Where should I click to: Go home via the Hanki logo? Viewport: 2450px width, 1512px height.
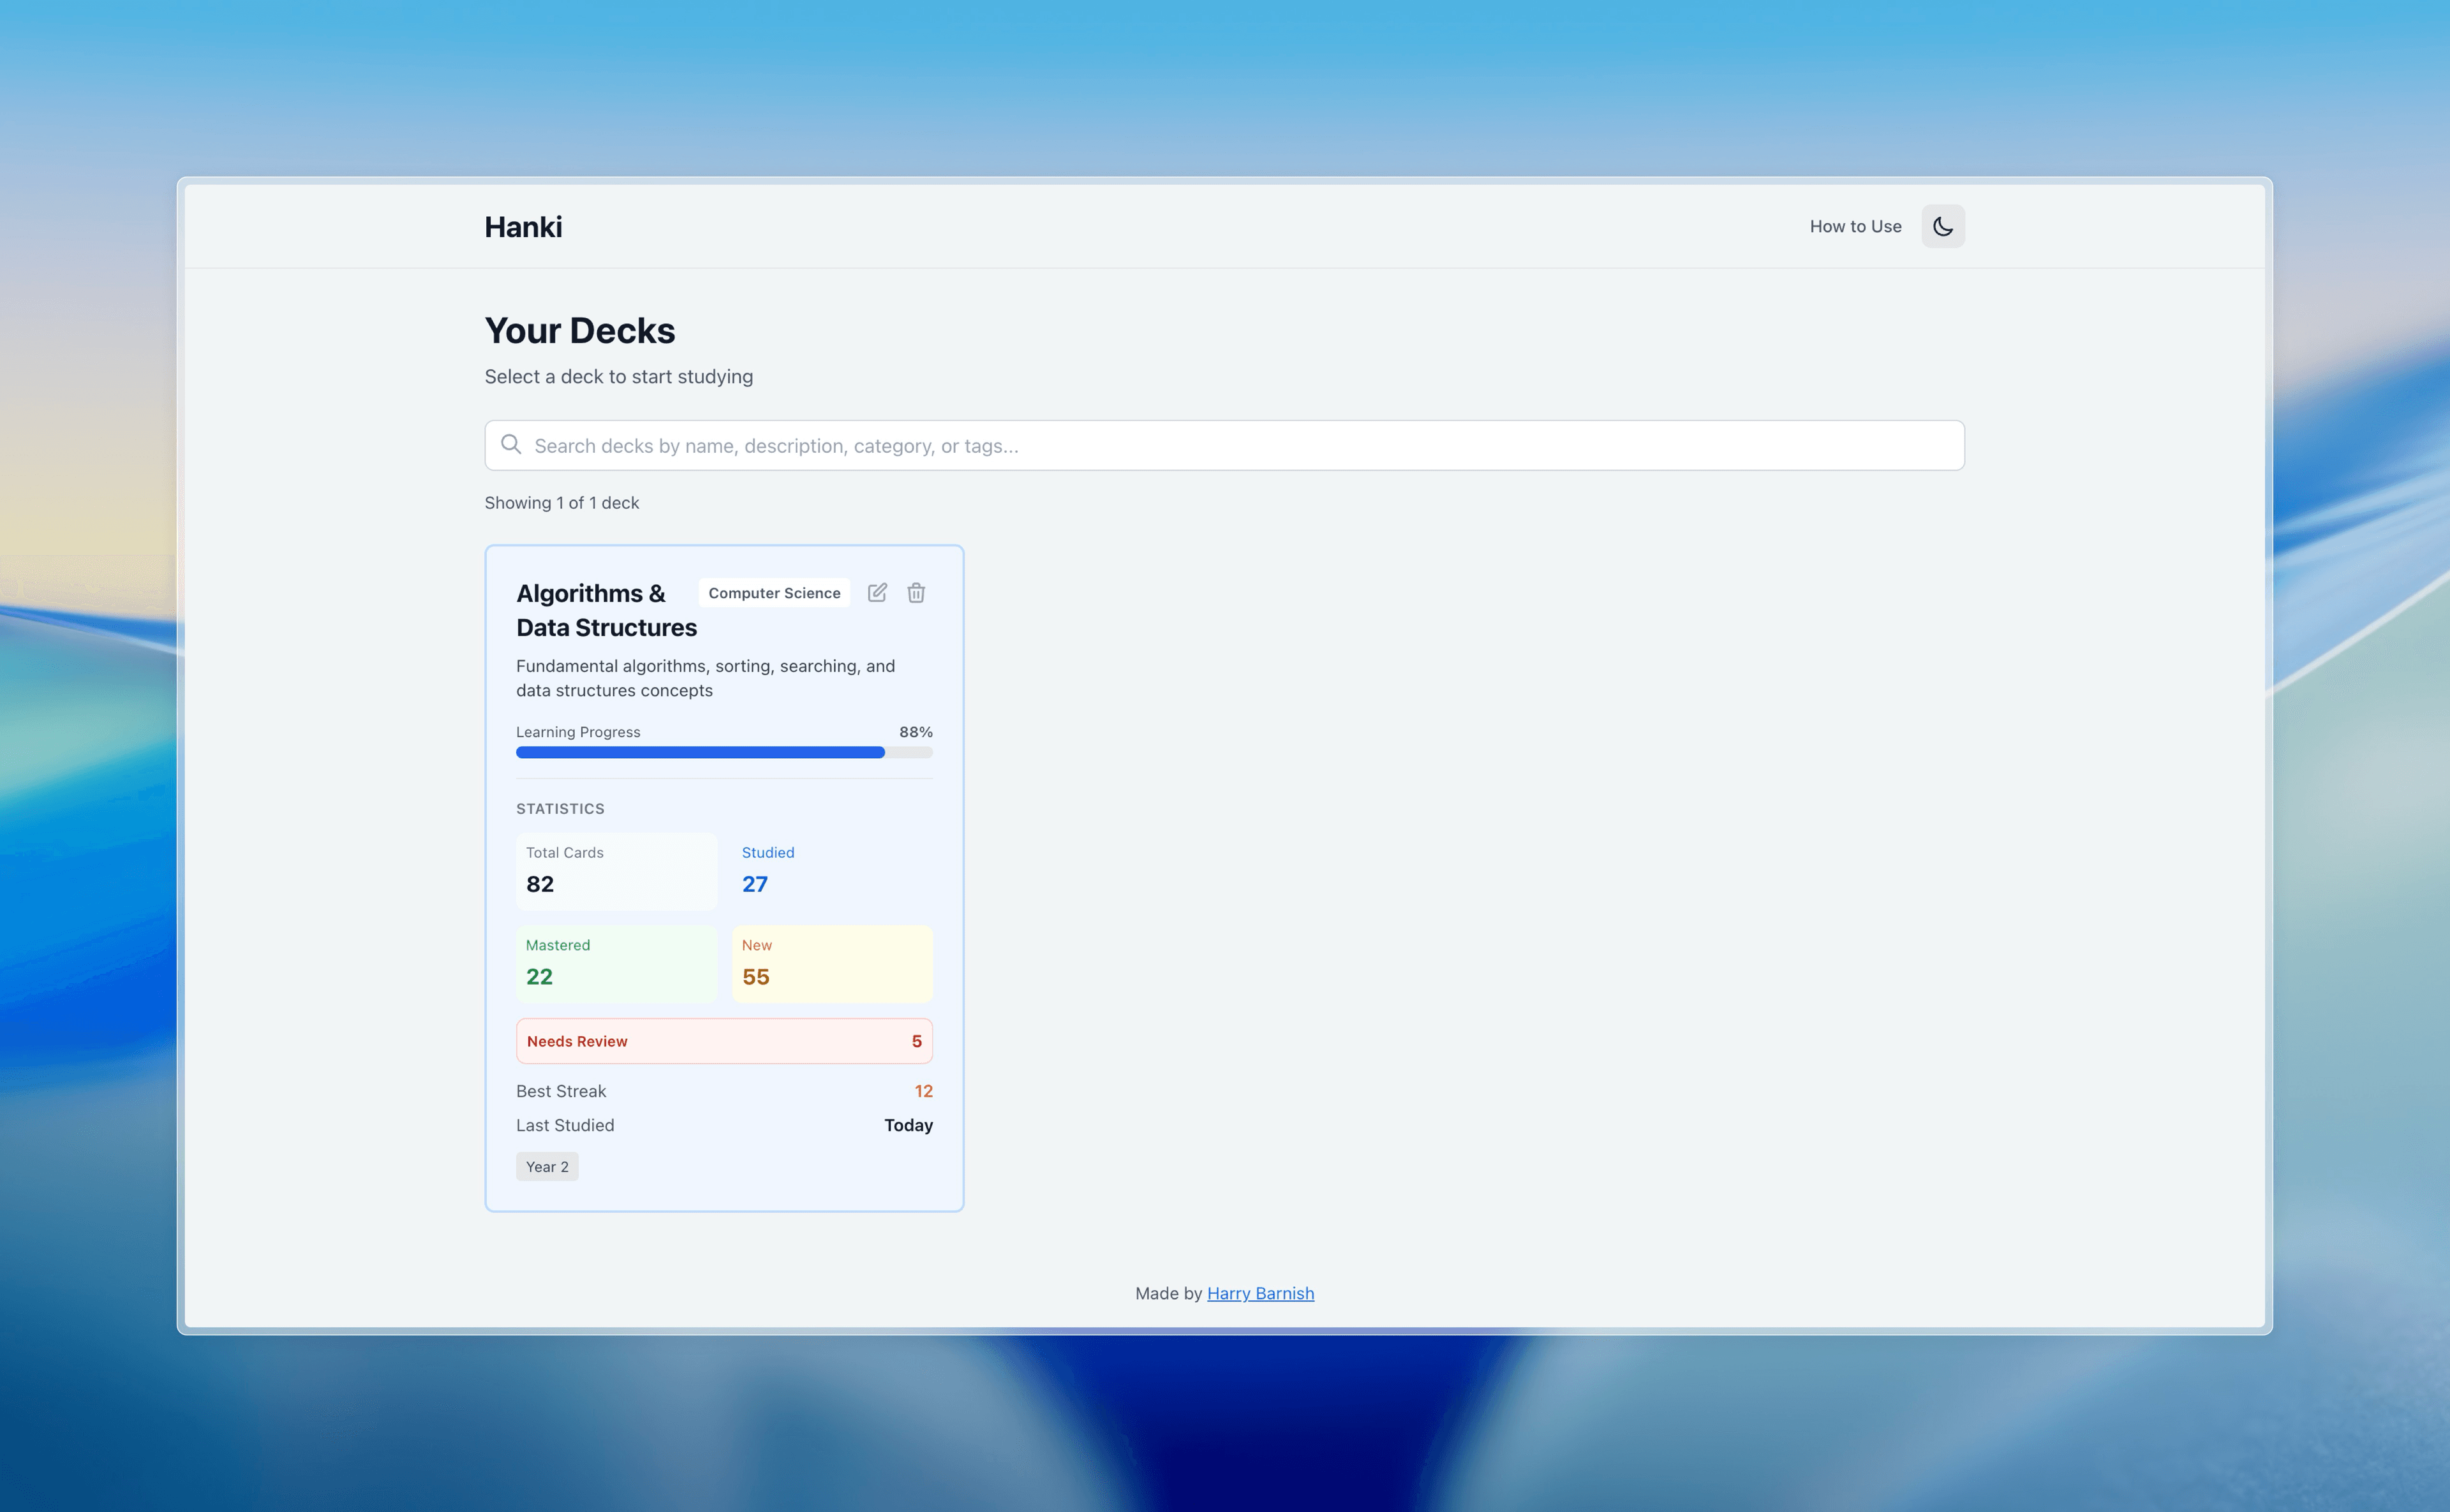click(x=523, y=227)
